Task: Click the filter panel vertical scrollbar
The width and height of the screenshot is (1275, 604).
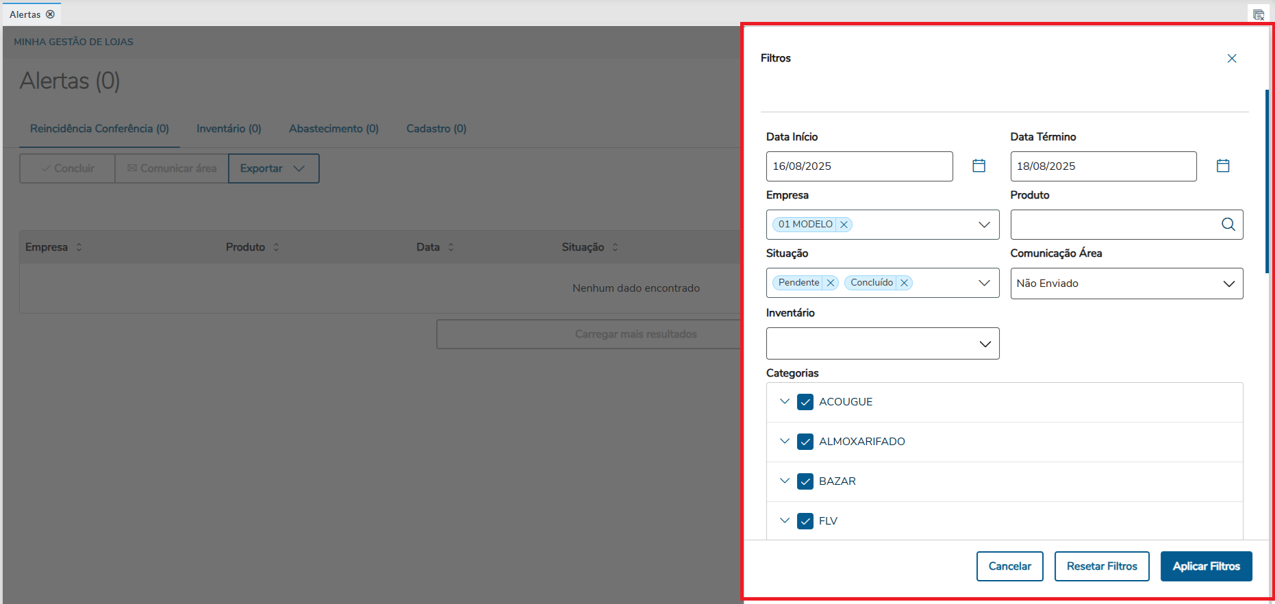Action: tap(1267, 181)
